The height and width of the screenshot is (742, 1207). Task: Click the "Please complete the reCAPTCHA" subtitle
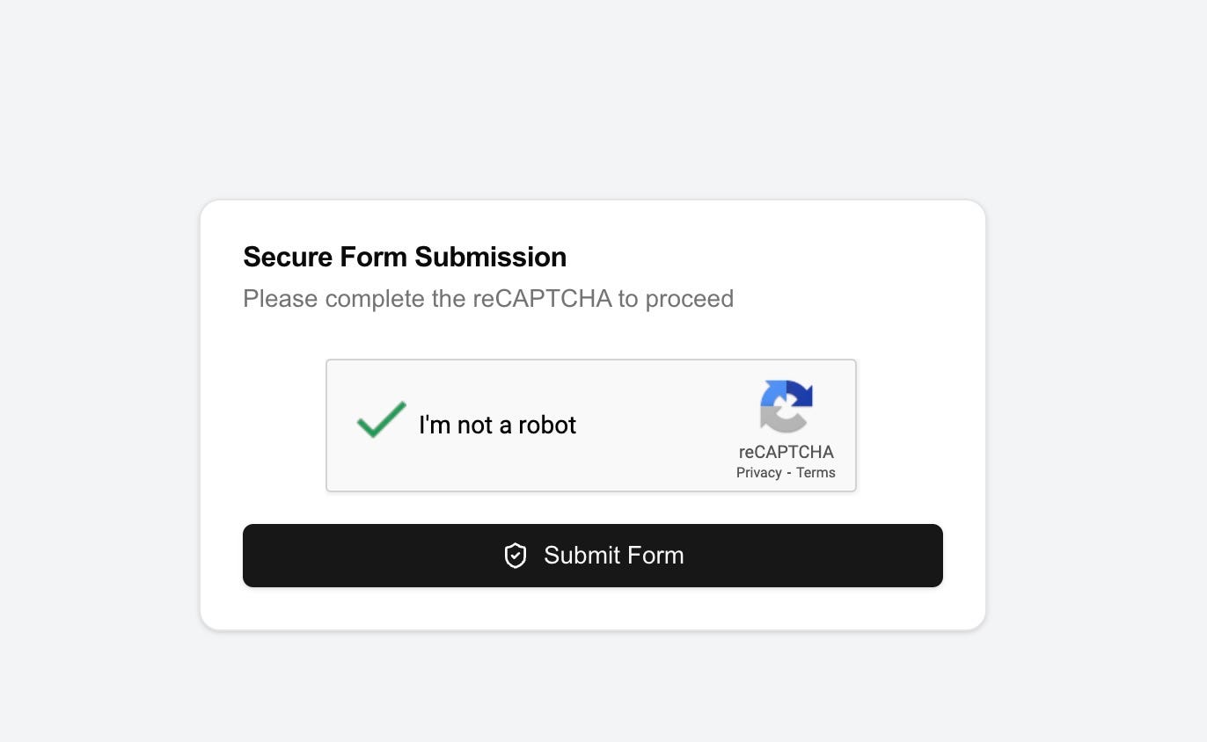pyautogui.click(x=488, y=299)
